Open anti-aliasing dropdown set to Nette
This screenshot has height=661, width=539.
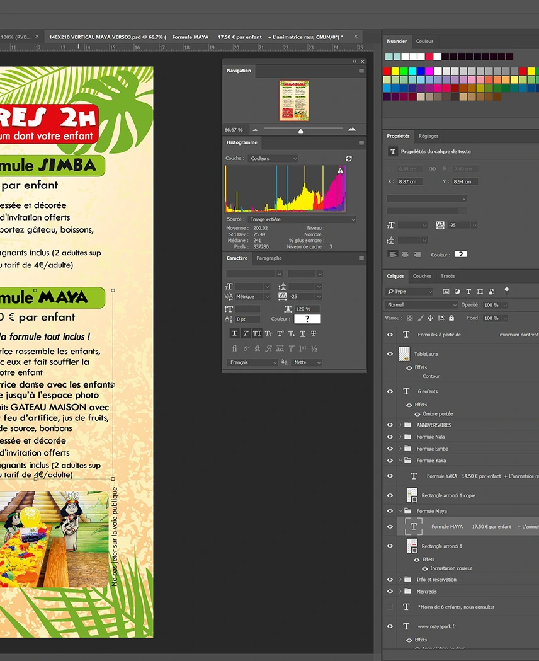tap(307, 362)
